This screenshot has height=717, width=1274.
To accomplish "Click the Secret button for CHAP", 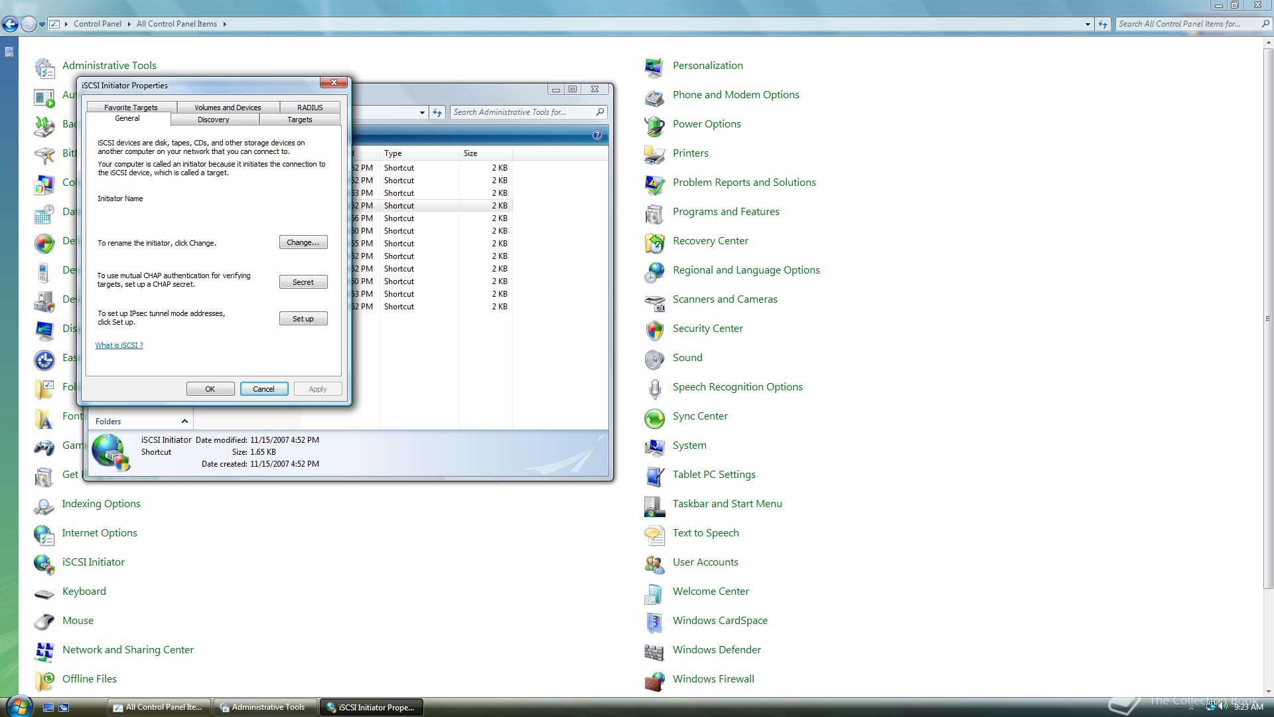I will tap(303, 282).
